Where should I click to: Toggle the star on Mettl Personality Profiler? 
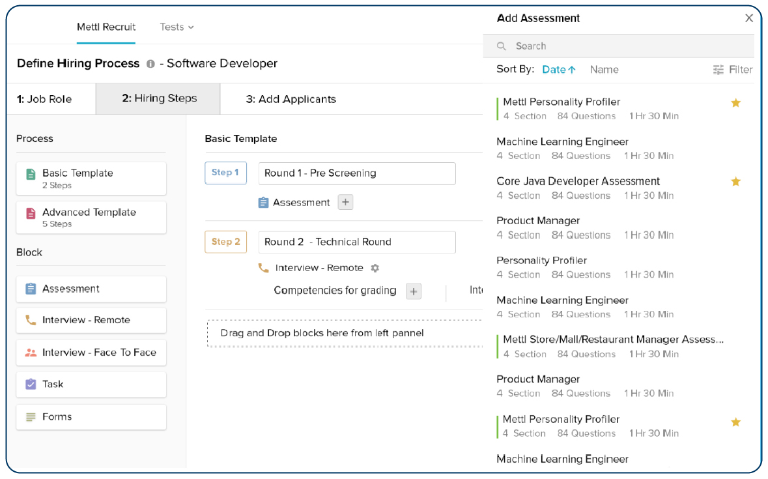(735, 102)
